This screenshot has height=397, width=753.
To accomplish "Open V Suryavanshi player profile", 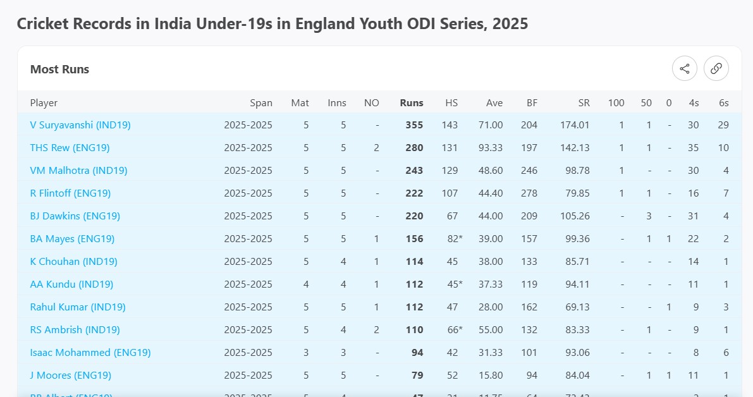I will tap(80, 125).
